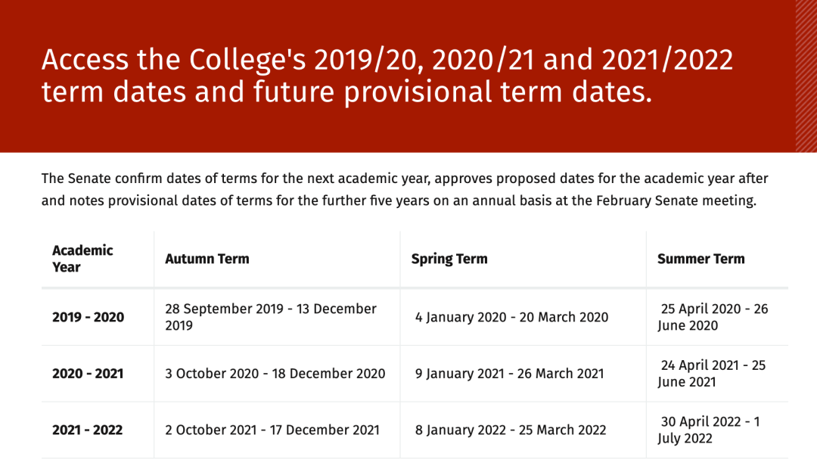Viewport: 817px width, 466px height.
Task: Select the 2019 - 2020 row label
Action: pos(88,317)
